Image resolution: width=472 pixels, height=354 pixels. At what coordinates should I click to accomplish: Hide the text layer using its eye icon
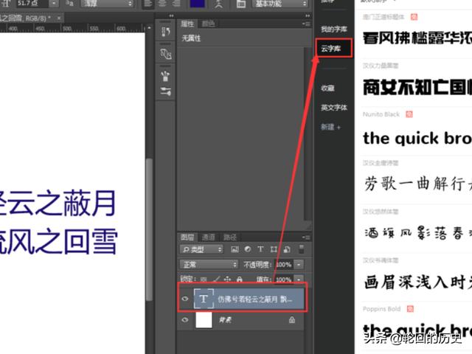point(185,299)
